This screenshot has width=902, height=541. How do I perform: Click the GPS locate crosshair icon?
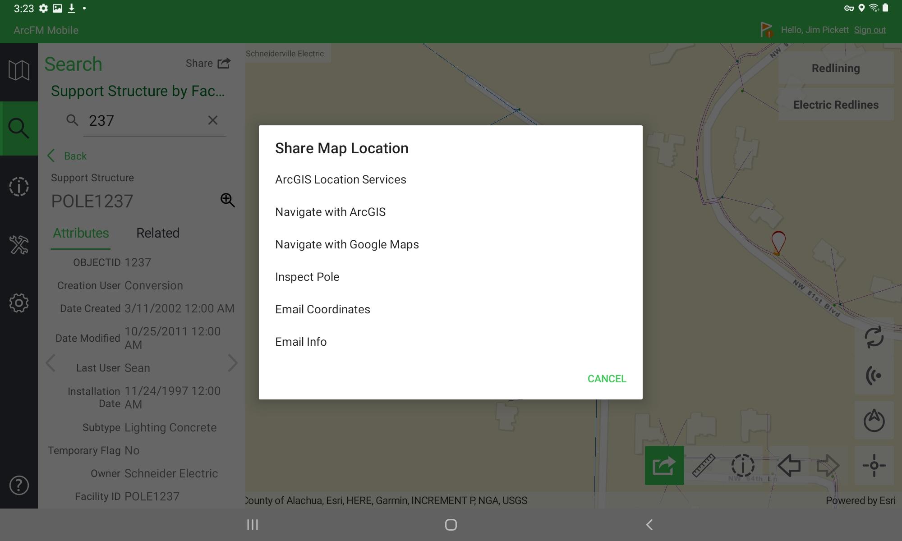point(874,465)
